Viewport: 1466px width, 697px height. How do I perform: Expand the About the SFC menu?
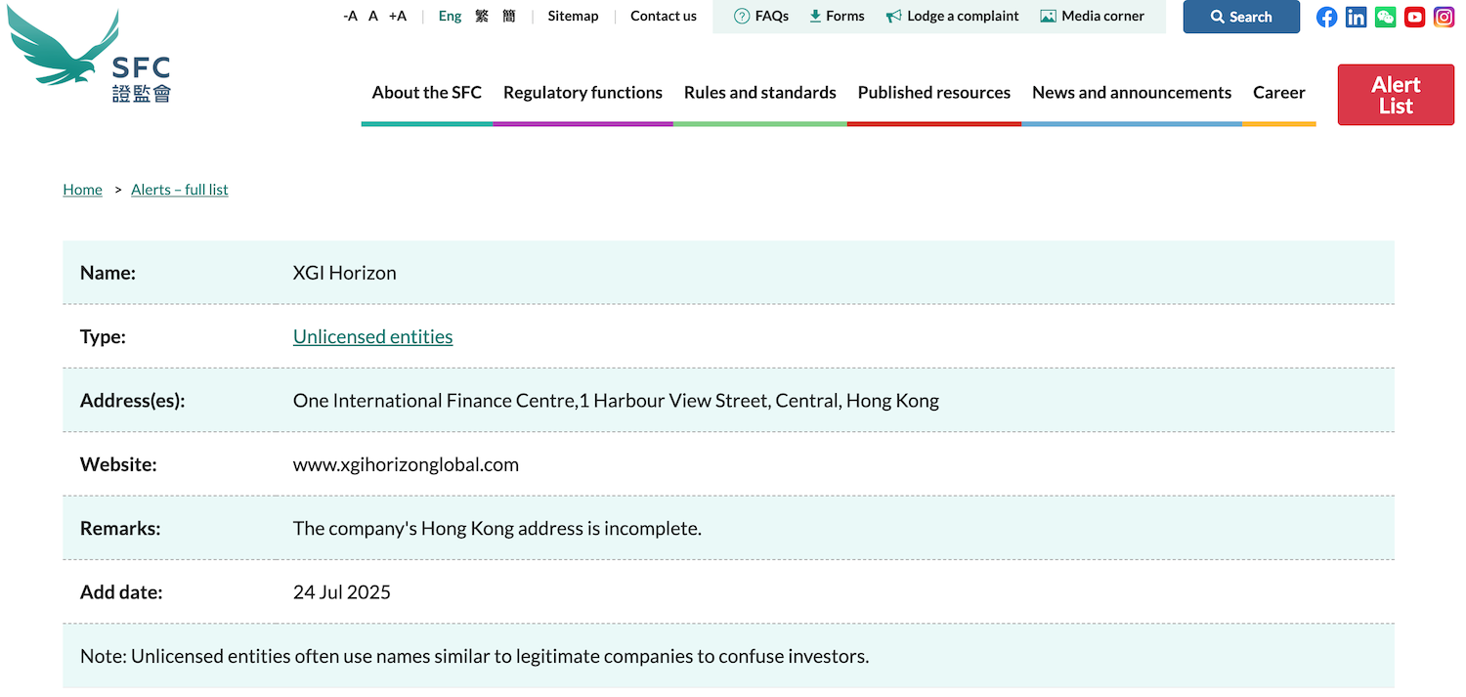tap(426, 93)
